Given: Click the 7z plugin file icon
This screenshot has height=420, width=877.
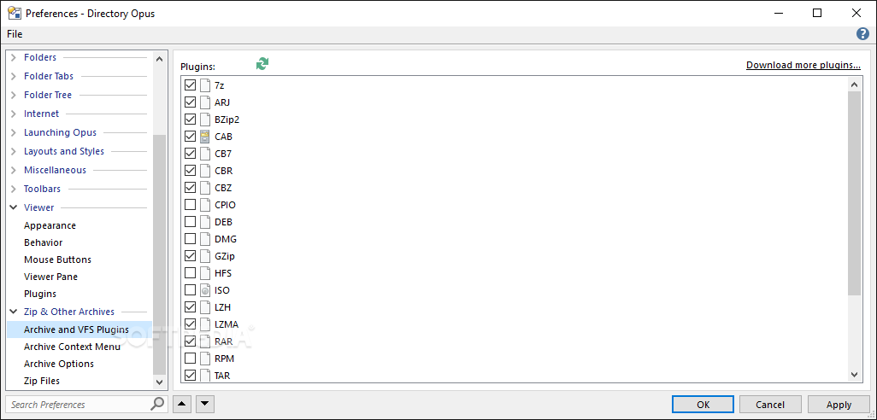Looking at the screenshot, I should (205, 85).
